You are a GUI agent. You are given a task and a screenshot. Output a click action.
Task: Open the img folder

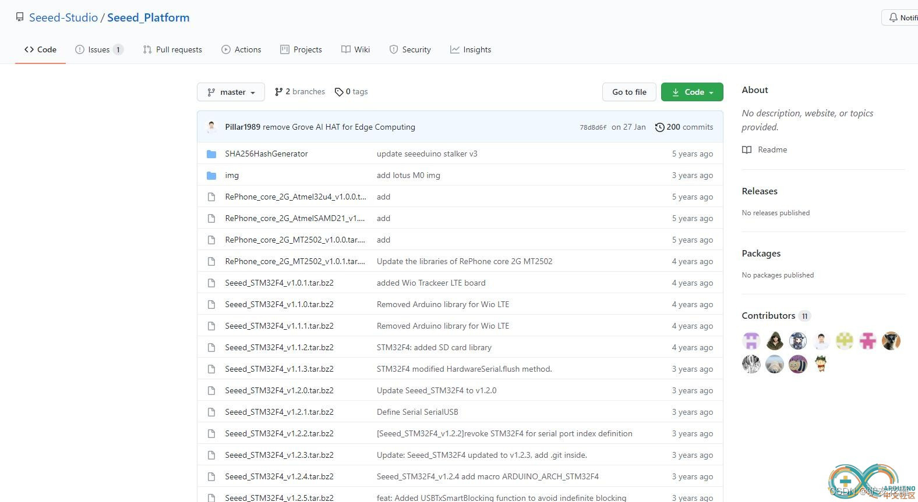[232, 175]
